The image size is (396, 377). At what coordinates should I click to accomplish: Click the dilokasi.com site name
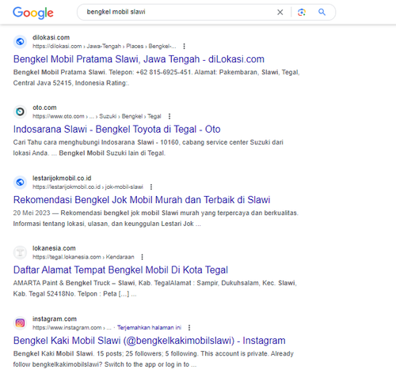pyautogui.click(x=51, y=38)
